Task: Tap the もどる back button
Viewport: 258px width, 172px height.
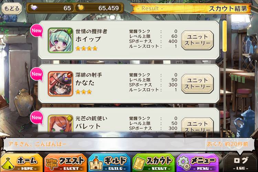Action: pyautogui.click(x=12, y=8)
